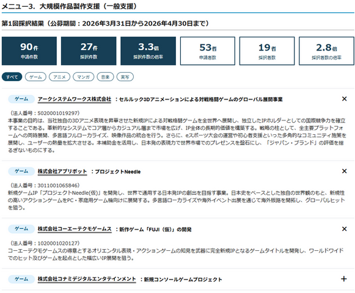Click ゲーム tag on アークシステムワークス row
This screenshot has height=293, width=355.
[21, 99]
